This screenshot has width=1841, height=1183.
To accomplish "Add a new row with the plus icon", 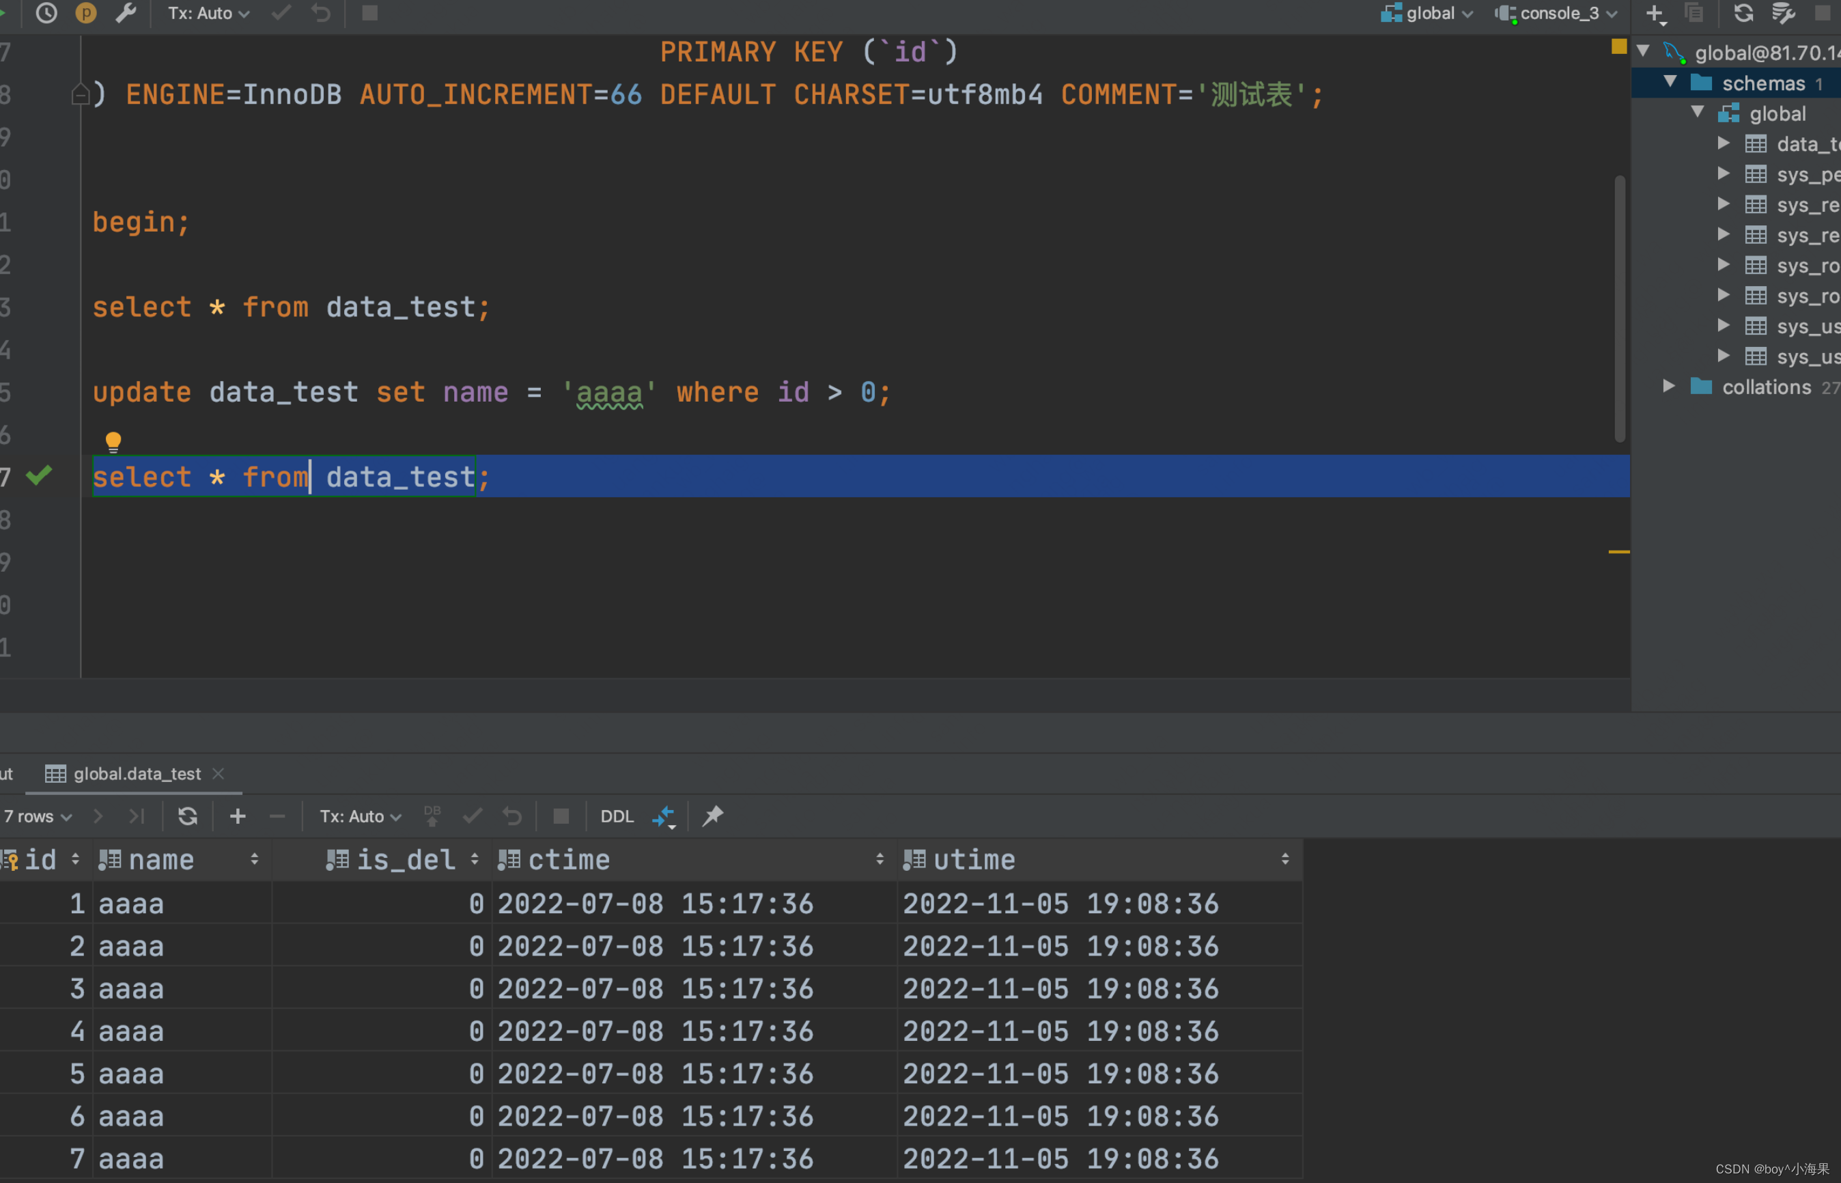I will click(x=238, y=816).
